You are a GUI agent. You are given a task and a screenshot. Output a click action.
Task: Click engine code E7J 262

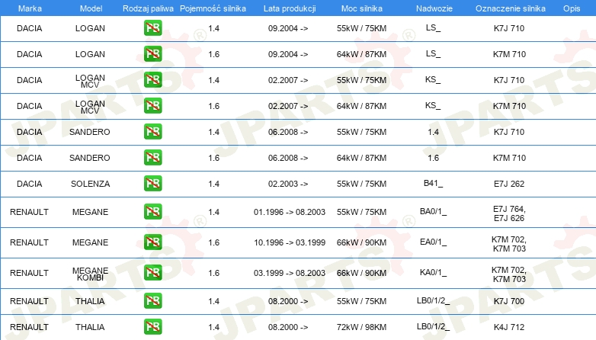(x=509, y=184)
